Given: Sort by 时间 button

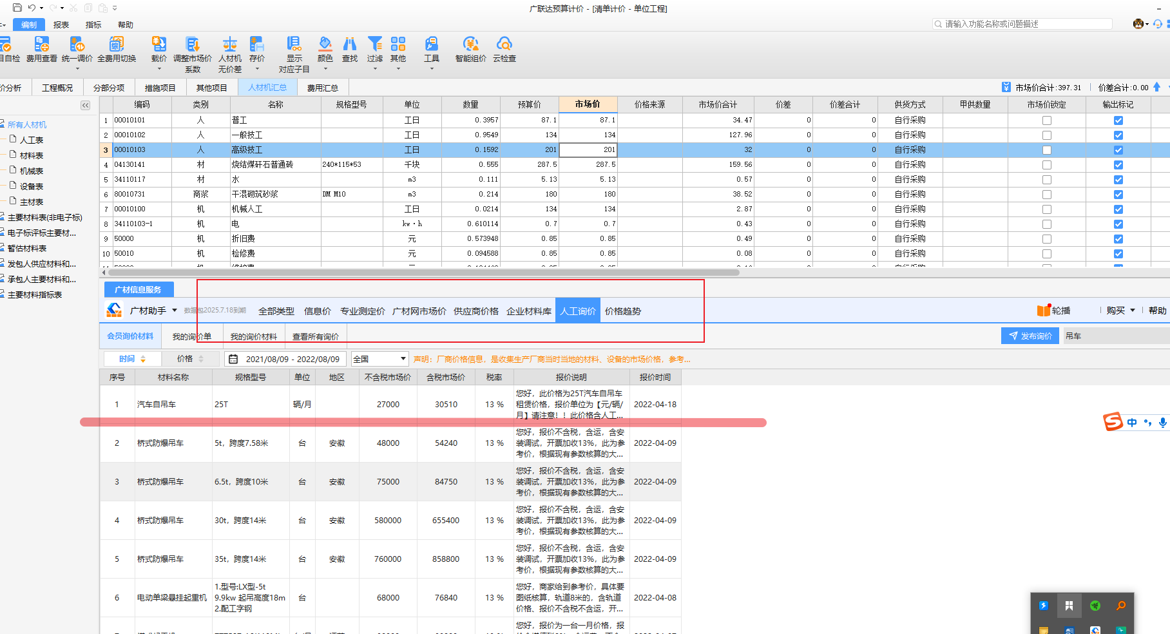Looking at the screenshot, I should [x=133, y=359].
